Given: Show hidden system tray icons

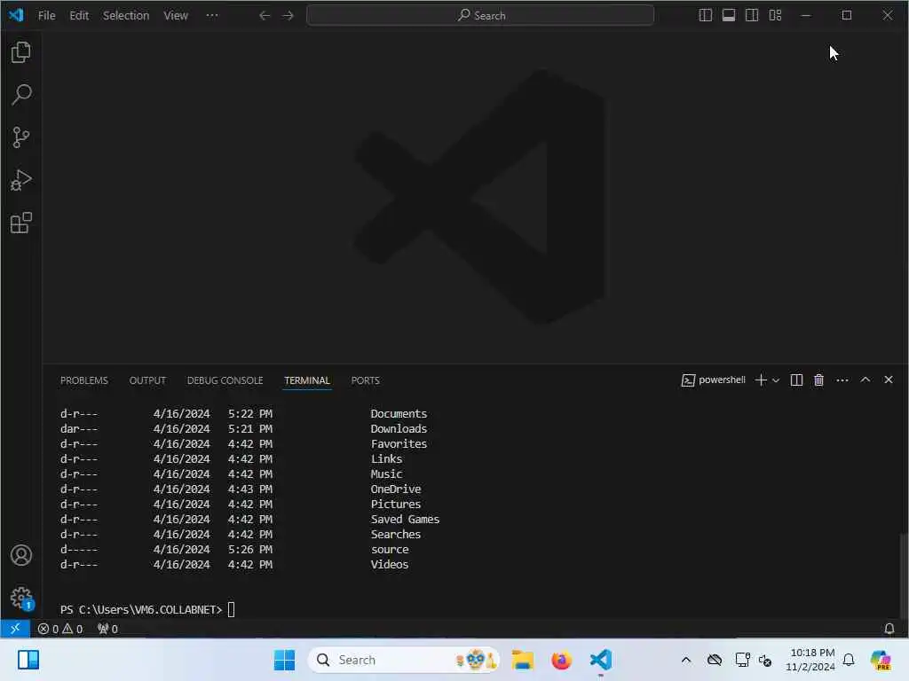Looking at the screenshot, I should click(x=686, y=660).
